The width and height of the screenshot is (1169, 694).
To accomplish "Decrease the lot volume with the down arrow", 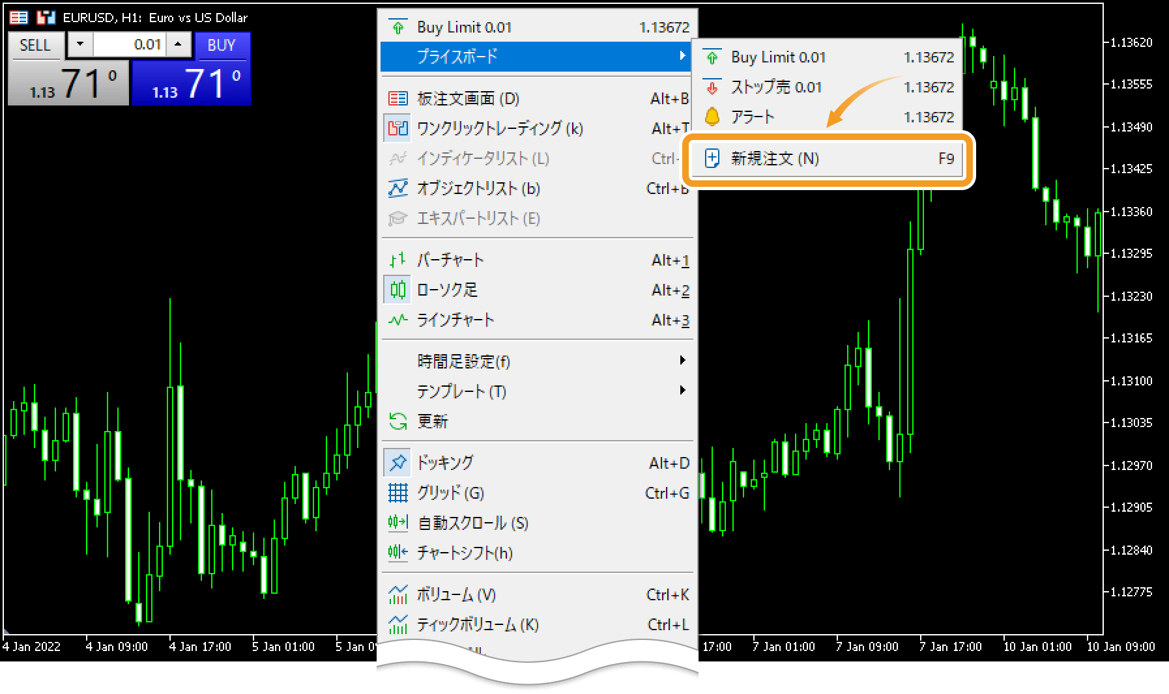I will pyautogui.click(x=80, y=44).
